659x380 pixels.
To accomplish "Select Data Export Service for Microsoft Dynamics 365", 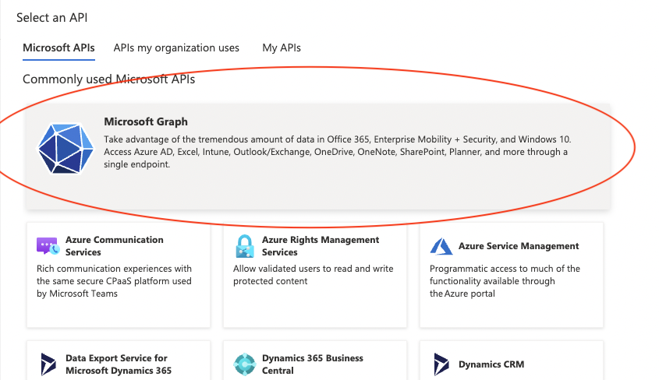I will coord(119,364).
